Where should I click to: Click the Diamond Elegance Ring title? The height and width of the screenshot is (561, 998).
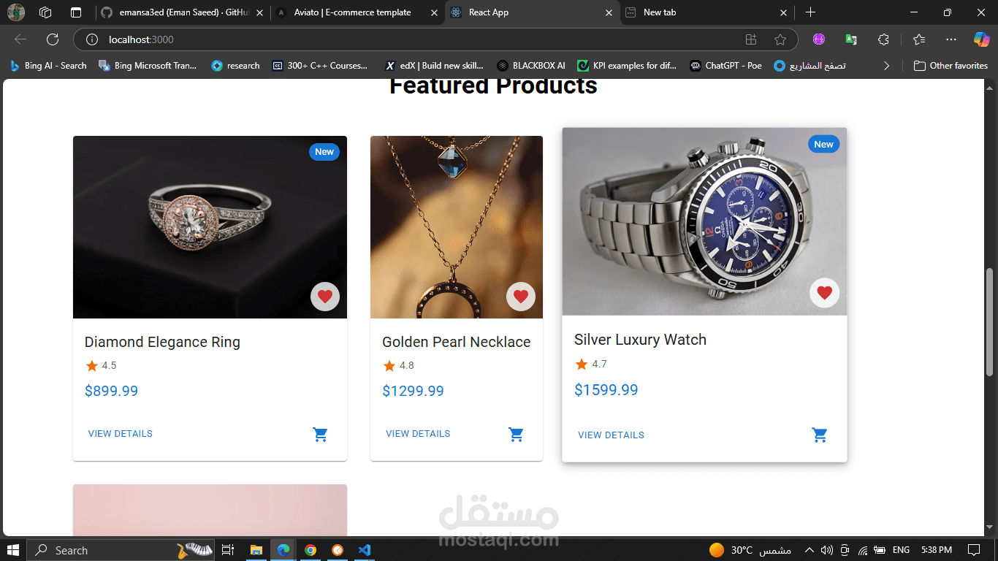pyautogui.click(x=162, y=342)
